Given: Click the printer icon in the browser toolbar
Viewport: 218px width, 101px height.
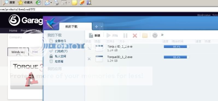Looking at the screenshot, I should click(57, 3).
